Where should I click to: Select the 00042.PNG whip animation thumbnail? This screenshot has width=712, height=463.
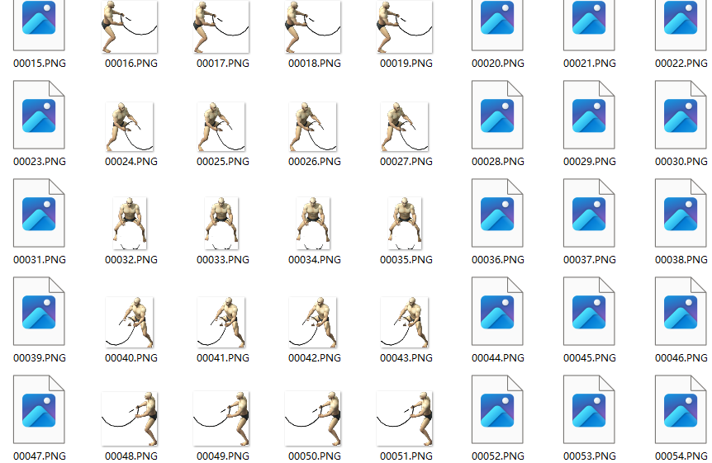[x=313, y=322]
